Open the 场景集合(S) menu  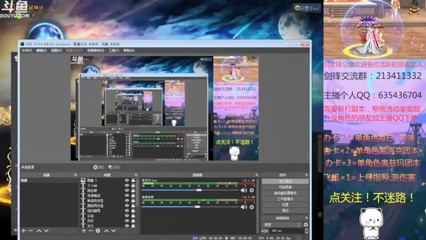96,50
